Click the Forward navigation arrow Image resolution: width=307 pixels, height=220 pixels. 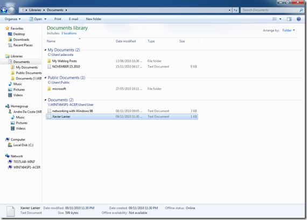[x=11, y=10]
